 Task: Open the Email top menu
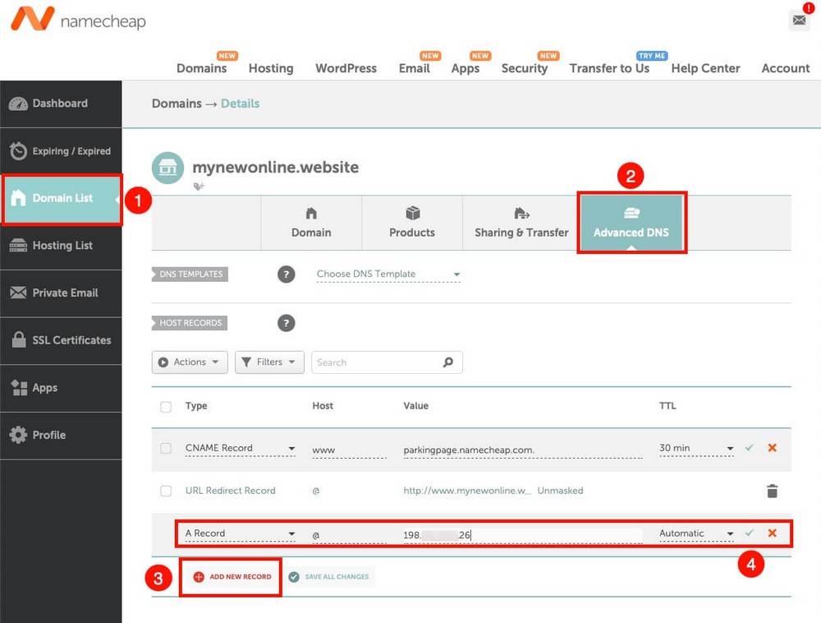point(414,68)
